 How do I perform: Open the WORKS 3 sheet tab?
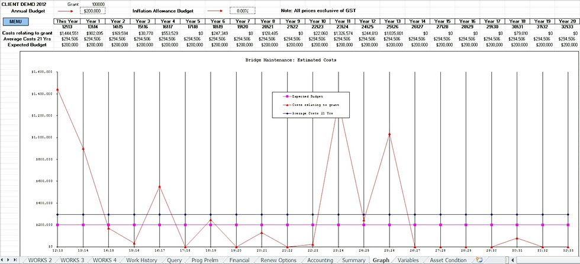pyautogui.click(x=72, y=259)
